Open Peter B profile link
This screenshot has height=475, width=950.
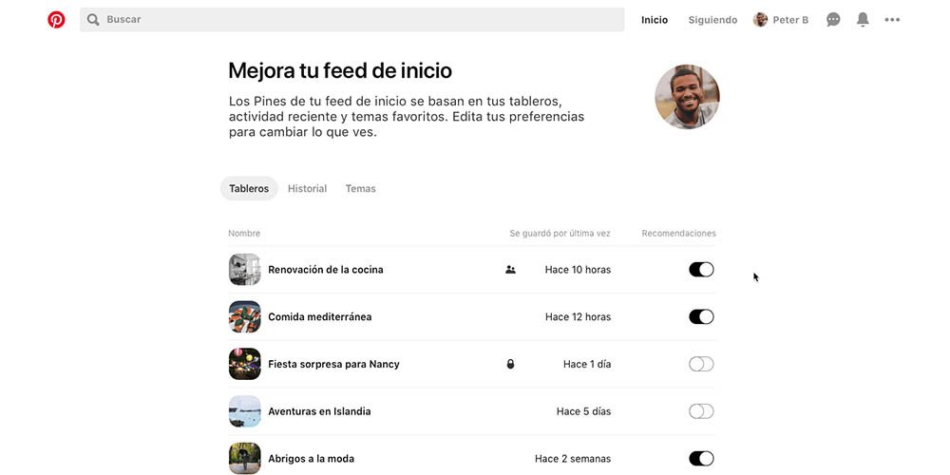click(x=781, y=20)
